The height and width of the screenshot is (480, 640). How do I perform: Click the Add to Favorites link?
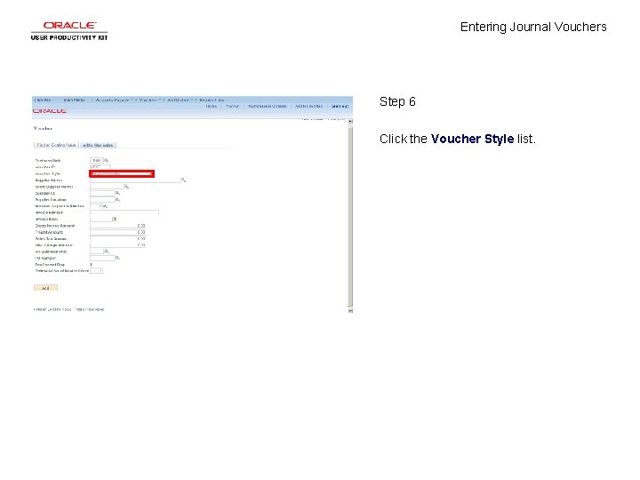[x=308, y=106]
